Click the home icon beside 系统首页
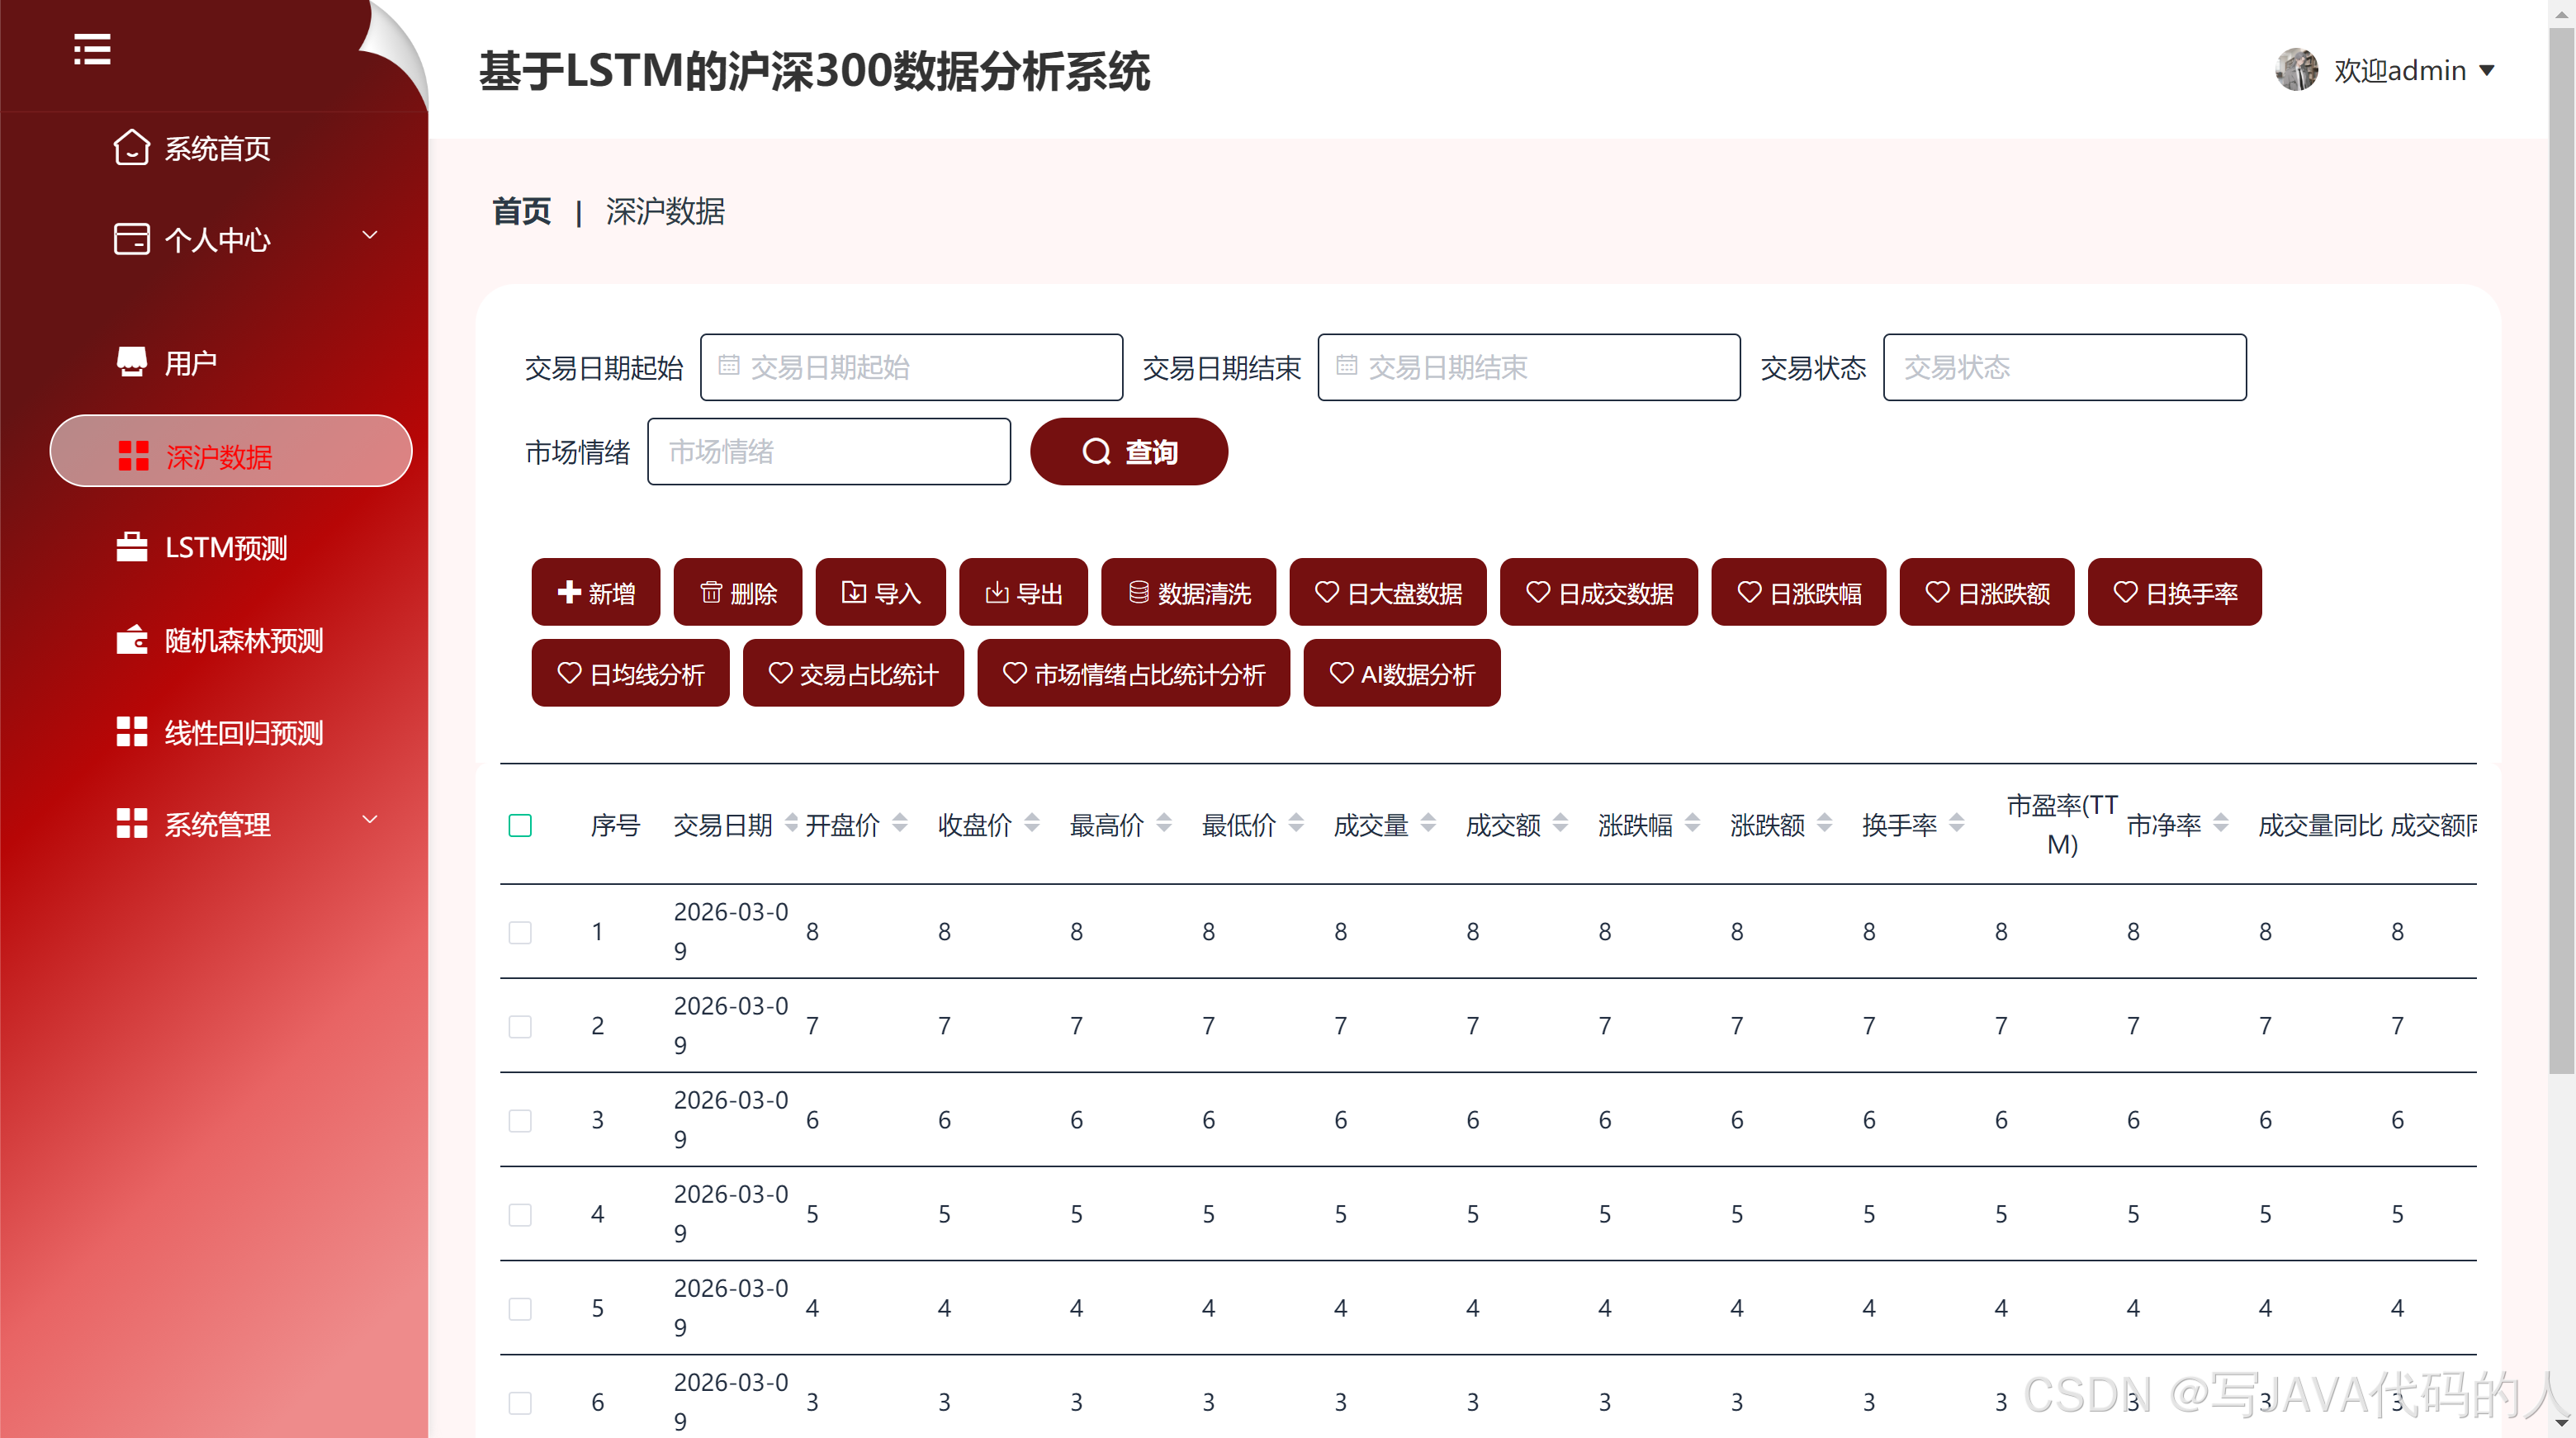 coord(131,148)
